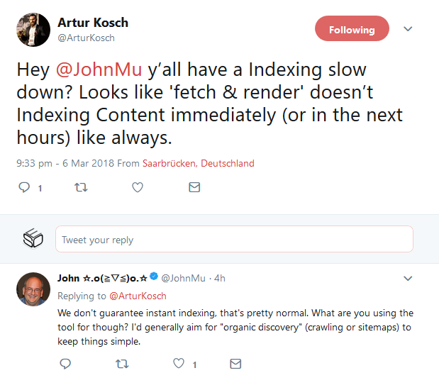
Task: Click the @ArturKosch reply-to mention
Action: (x=137, y=295)
